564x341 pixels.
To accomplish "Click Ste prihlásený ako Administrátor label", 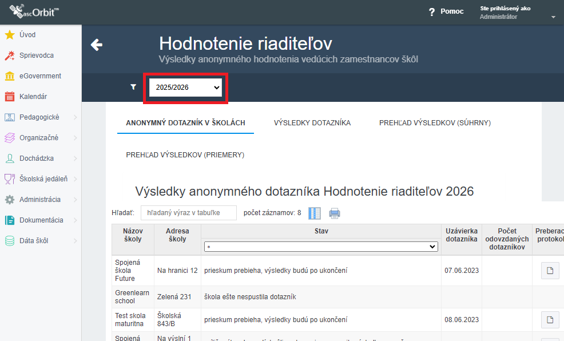I will [x=505, y=13].
